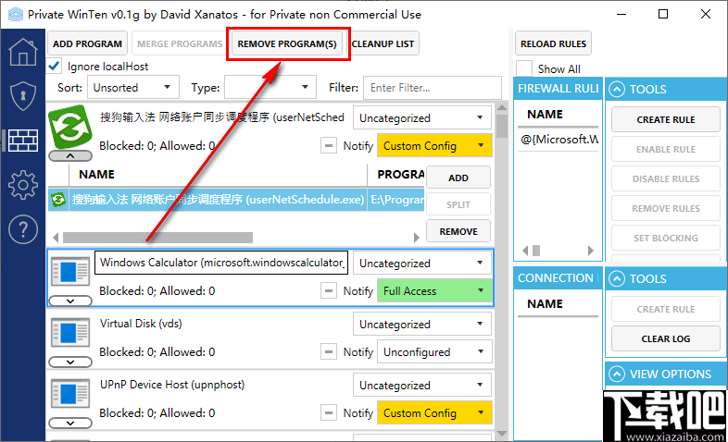Click the CLEAR LOG button
The height and width of the screenshot is (442, 728).
click(666, 338)
